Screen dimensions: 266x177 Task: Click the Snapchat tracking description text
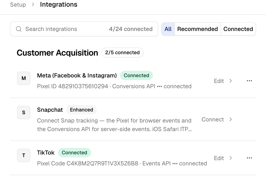tap(114, 125)
